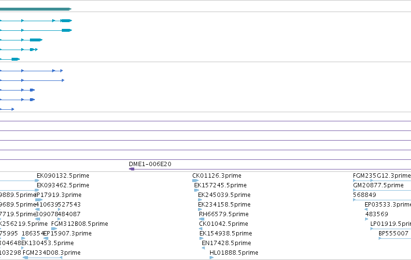Select the thick teal gene span bar

tap(36, 9)
